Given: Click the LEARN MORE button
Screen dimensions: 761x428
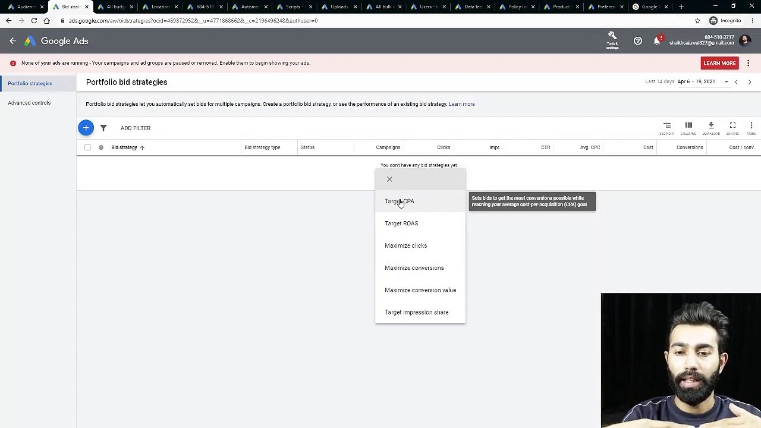Looking at the screenshot, I should coord(719,63).
